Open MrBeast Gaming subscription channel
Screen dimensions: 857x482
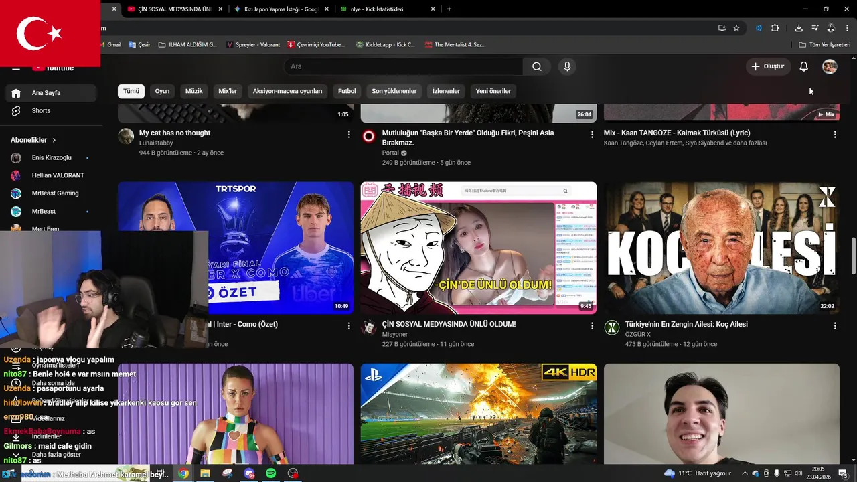[51, 193]
